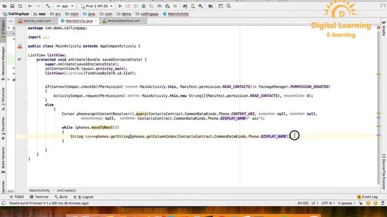This screenshot has width=387, height=217.
Task: Click the Run Anything window icon
Action: click(x=220, y=6)
